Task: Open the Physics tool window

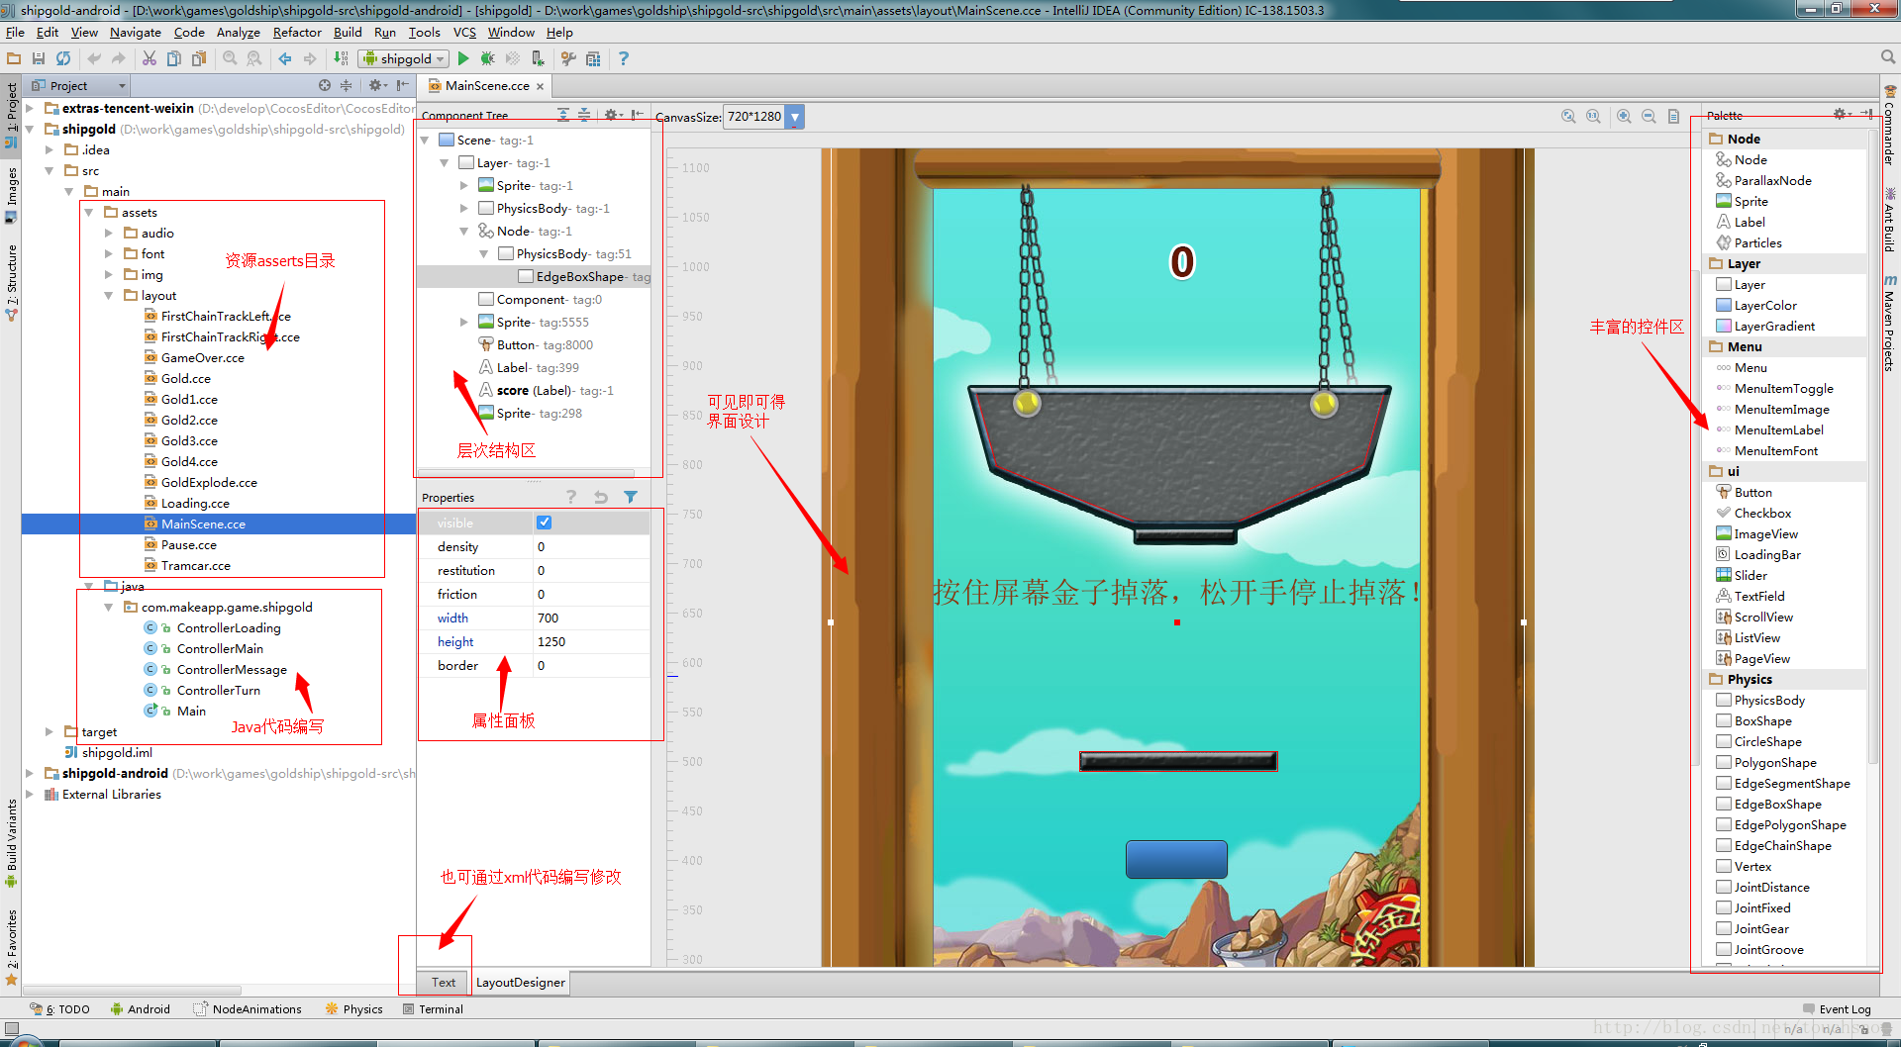Action: click(353, 1008)
